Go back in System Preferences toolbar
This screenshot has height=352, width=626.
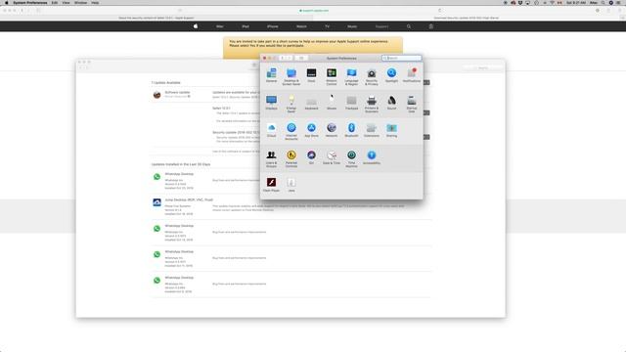click(x=283, y=58)
